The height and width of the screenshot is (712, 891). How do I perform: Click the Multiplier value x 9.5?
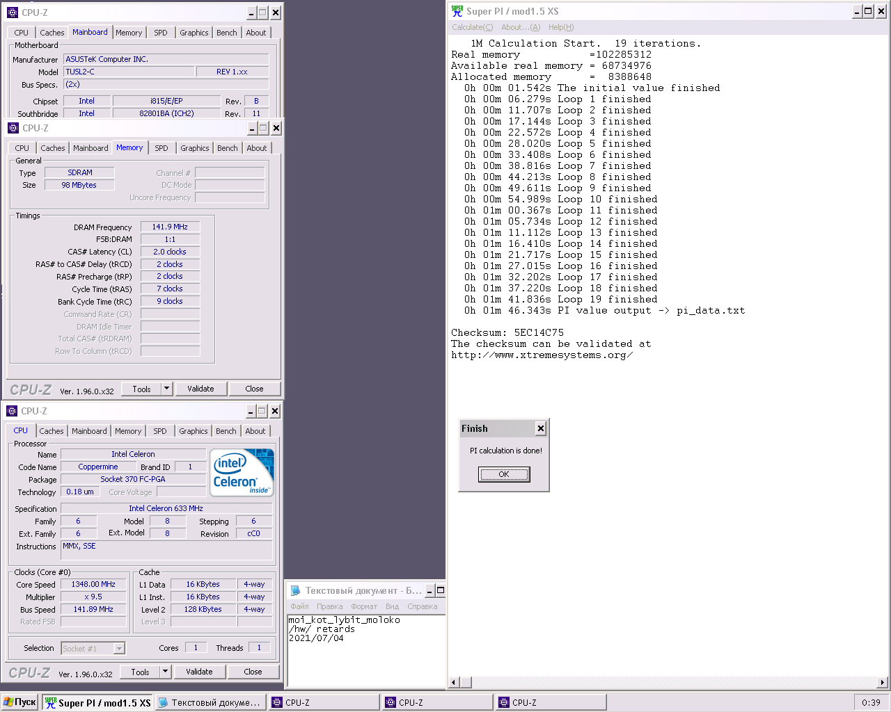[x=93, y=597]
